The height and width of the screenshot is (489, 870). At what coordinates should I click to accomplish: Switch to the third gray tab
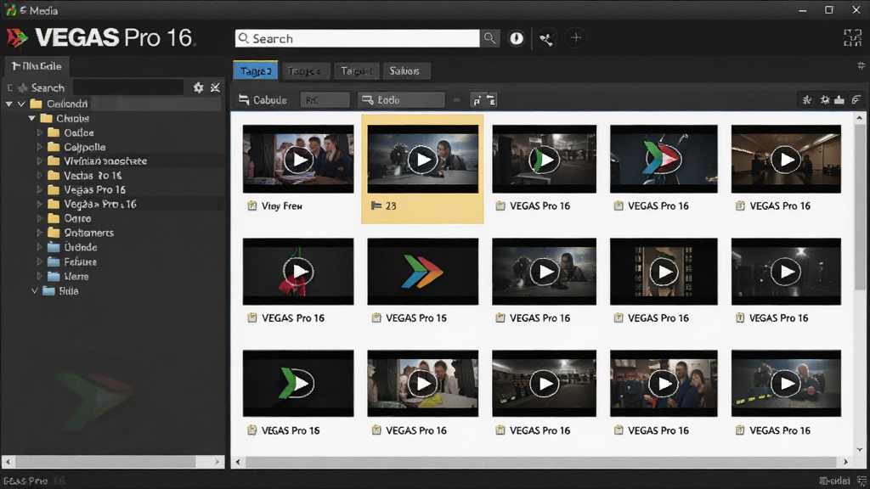click(356, 71)
